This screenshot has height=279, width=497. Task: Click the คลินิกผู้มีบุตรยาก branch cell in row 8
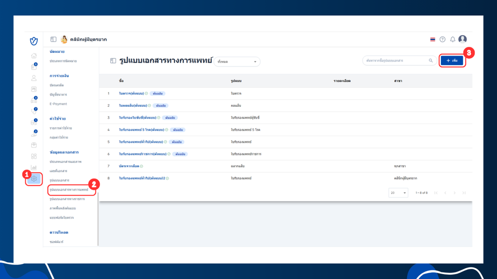pyautogui.click(x=405, y=178)
